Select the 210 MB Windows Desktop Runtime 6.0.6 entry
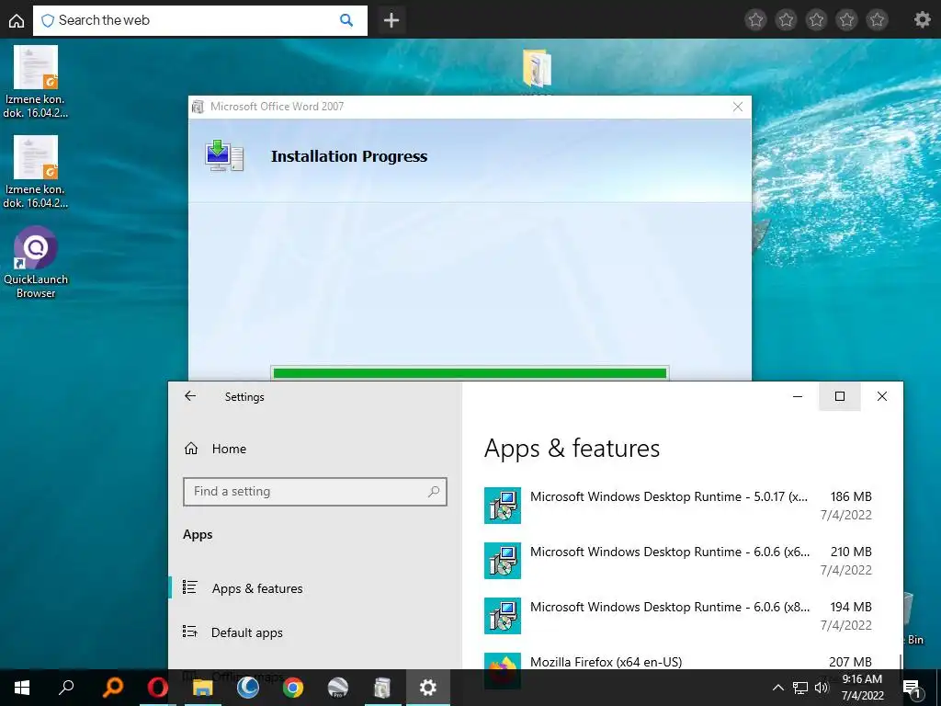 pyautogui.click(x=678, y=561)
